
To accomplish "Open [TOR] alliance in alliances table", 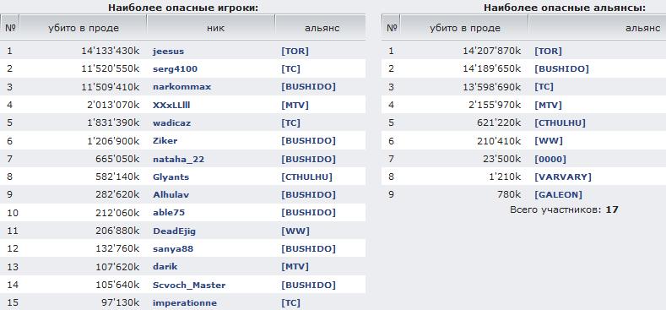I will pyautogui.click(x=548, y=52).
